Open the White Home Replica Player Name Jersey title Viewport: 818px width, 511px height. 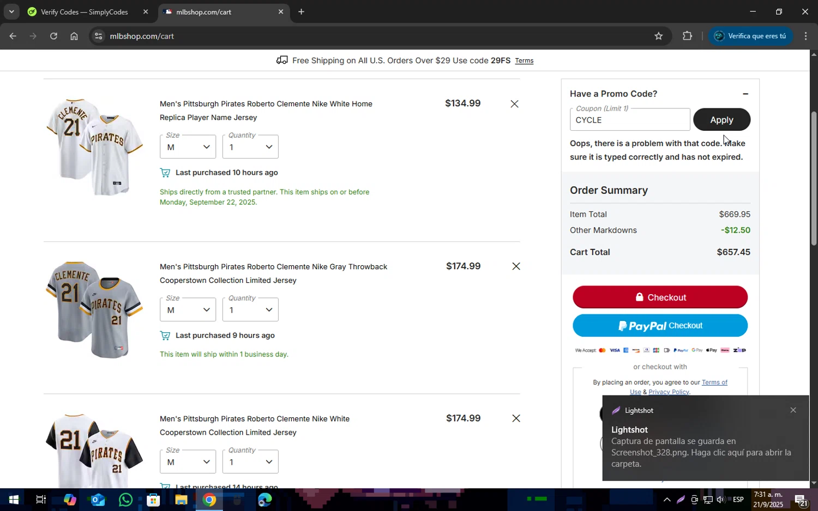pyautogui.click(x=266, y=111)
